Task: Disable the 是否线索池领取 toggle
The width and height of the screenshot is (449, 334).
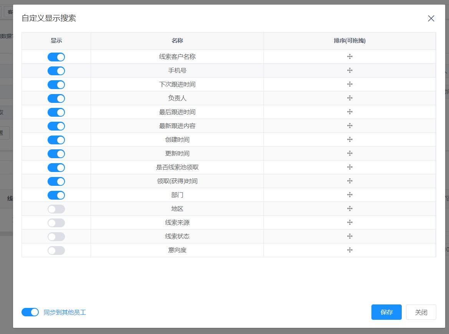Action: pos(56,167)
